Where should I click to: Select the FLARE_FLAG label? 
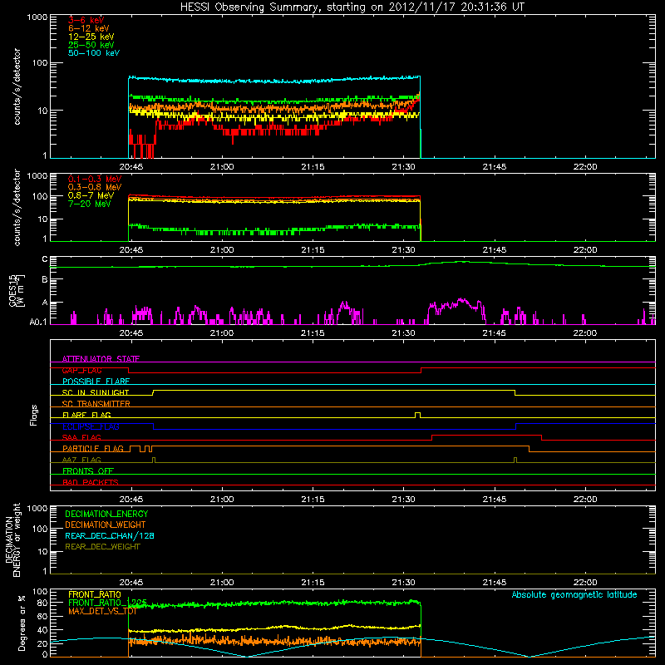86,415
